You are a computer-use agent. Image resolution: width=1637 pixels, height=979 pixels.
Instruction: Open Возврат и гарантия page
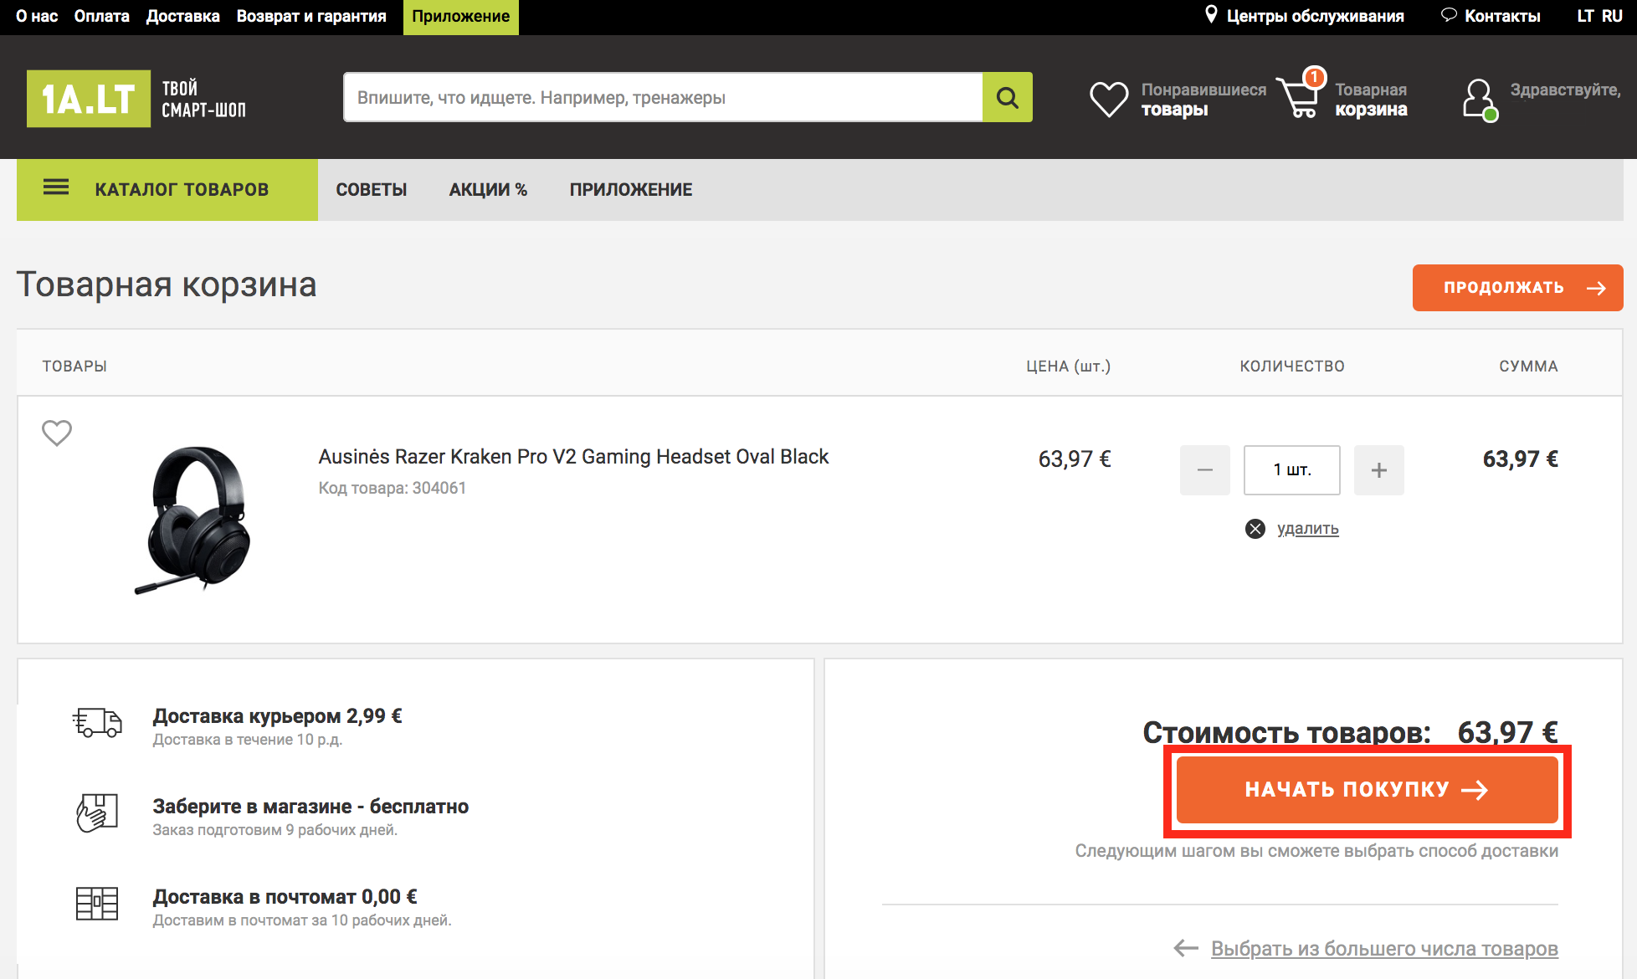coord(311,16)
